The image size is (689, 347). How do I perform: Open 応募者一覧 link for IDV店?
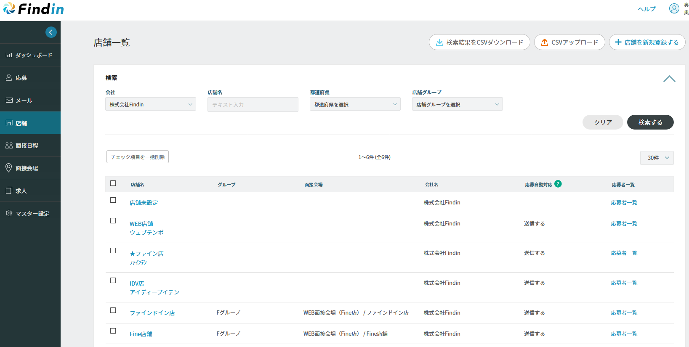click(624, 283)
